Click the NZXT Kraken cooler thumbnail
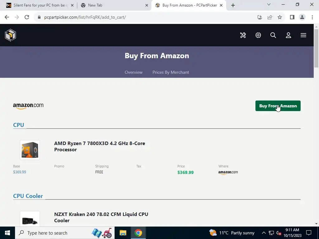This screenshot has height=239, width=319. click(30, 219)
